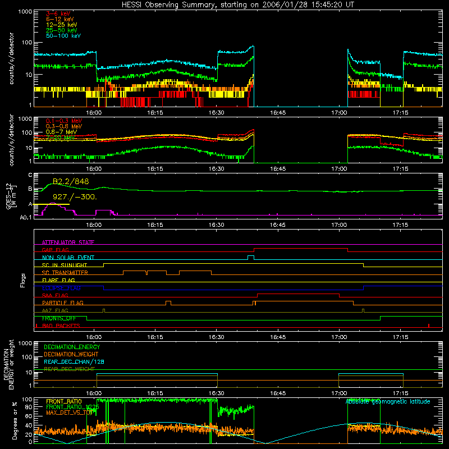449x449 pixels.
Task: Select the ATTENUATOR_STATE flag label
Action: [68, 242]
